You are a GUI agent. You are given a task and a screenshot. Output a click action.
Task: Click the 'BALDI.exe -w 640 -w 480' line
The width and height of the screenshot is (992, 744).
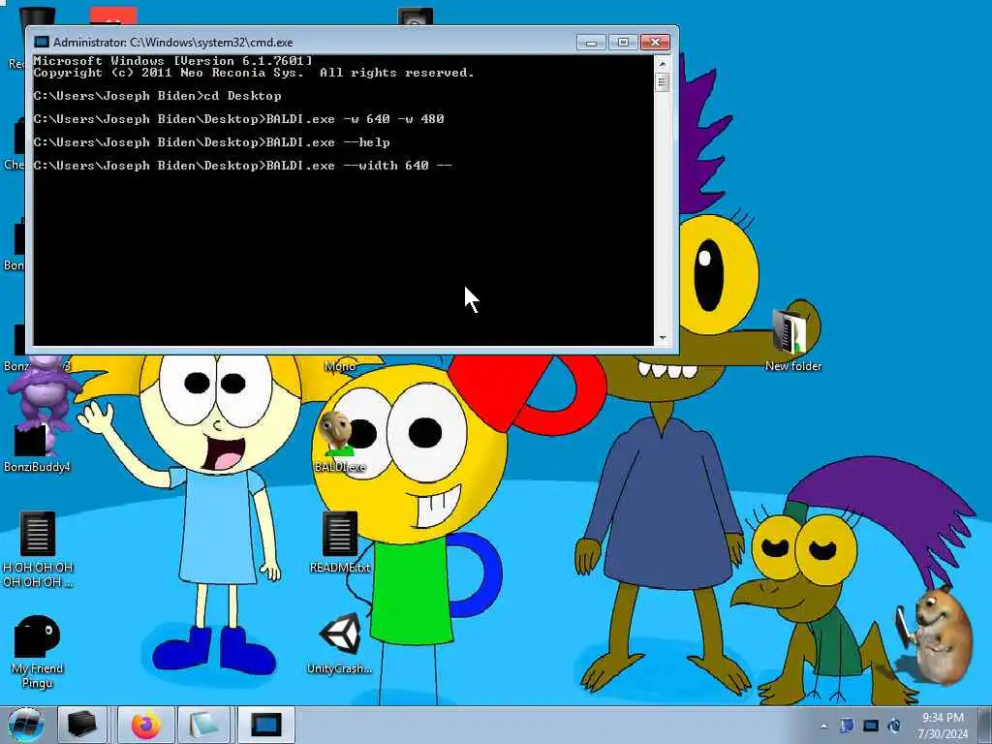(238, 119)
